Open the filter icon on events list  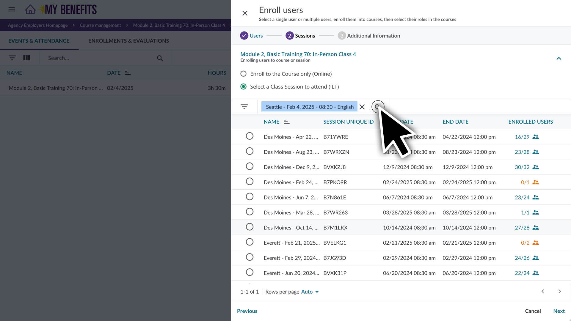coord(12,58)
